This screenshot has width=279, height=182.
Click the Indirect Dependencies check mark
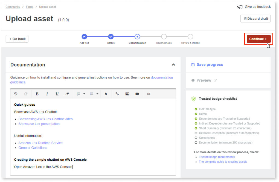pos(196,123)
